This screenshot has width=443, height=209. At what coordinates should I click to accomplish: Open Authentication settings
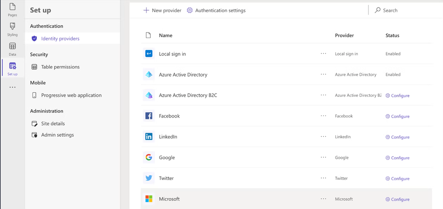(216, 10)
